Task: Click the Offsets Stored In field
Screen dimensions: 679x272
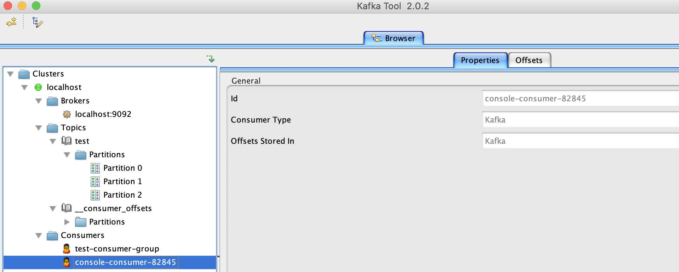Action: pyautogui.click(x=581, y=141)
